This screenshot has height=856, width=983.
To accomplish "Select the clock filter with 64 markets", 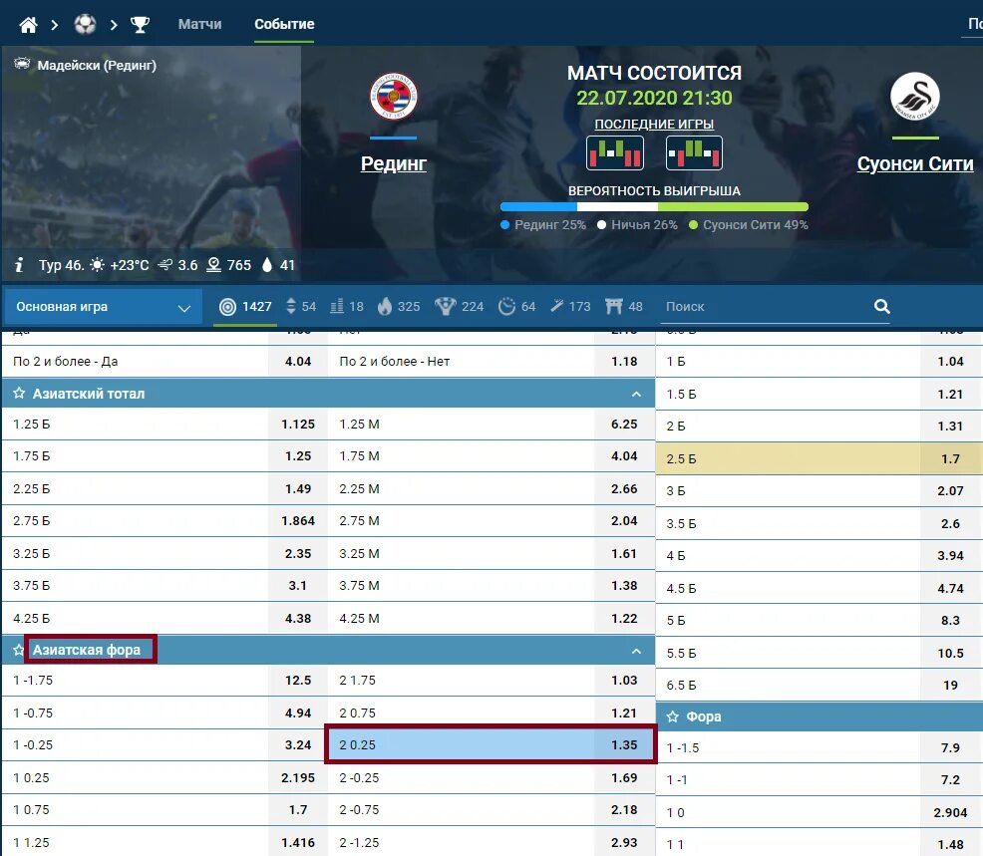I will (x=517, y=307).
